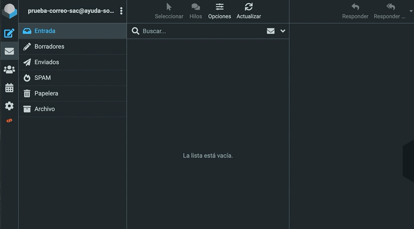
Task: Click the Seleccionar toolbar button
Action: pyautogui.click(x=169, y=11)
